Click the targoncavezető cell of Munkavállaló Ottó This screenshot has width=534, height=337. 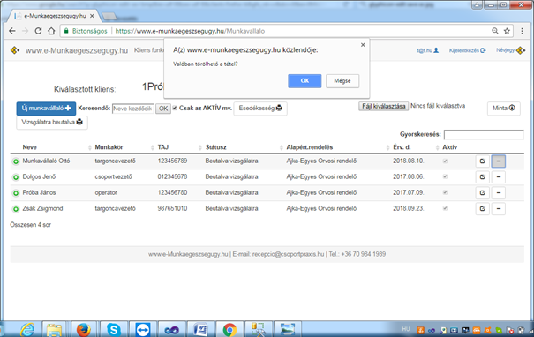pyautogui.click(x=115, y=161)
